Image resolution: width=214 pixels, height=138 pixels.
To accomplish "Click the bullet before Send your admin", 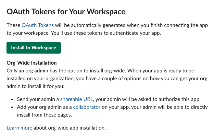I will [x=12, y=99].
